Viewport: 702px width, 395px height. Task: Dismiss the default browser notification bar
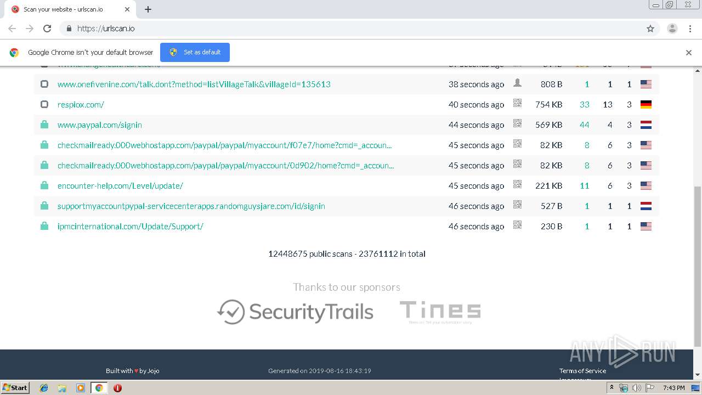click(689, 53)
